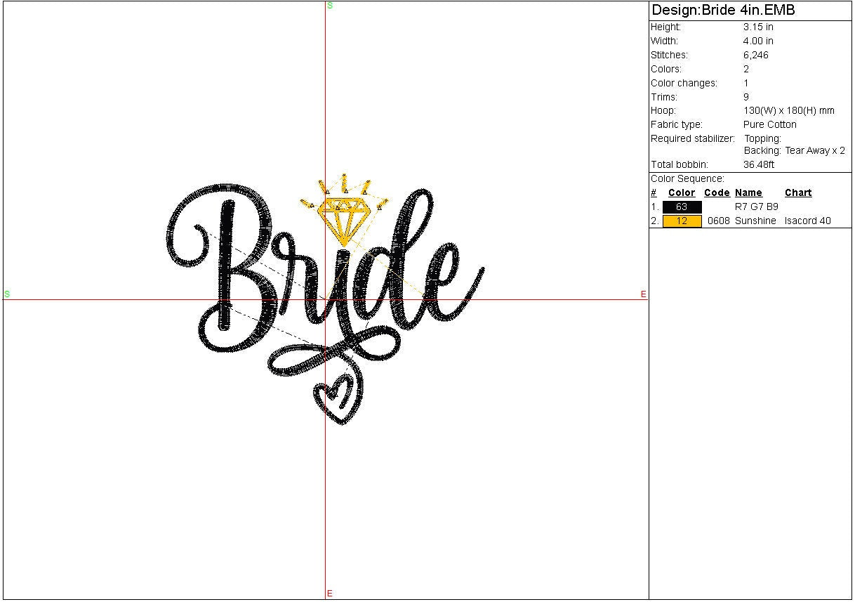Click the R7 G7 B9 color name
Viewport: 855px width, 602px height.
756,207
